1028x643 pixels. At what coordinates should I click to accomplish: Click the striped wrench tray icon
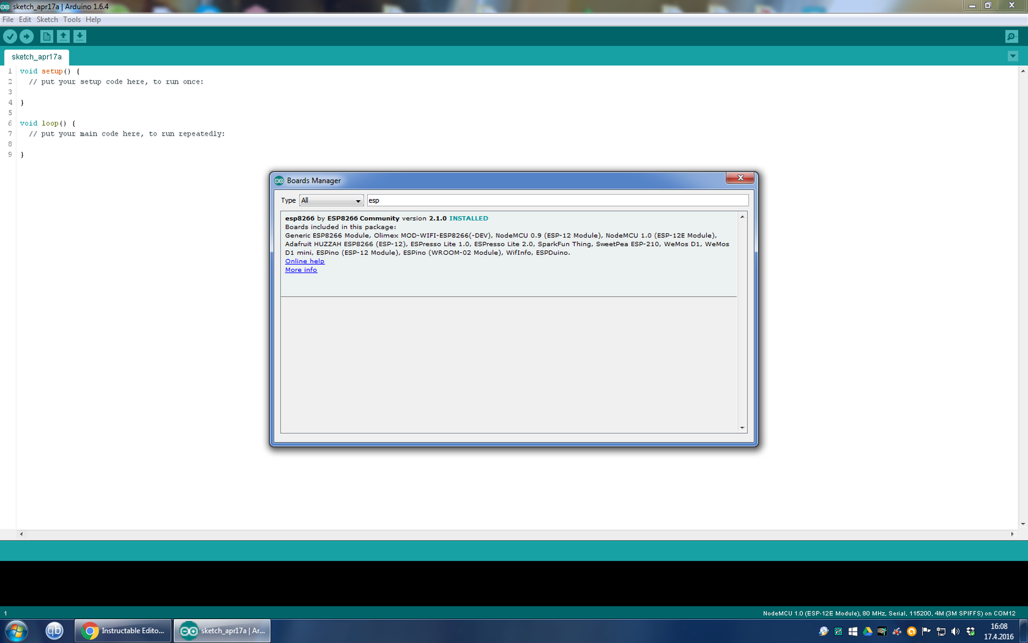click(x=882, y=631)
